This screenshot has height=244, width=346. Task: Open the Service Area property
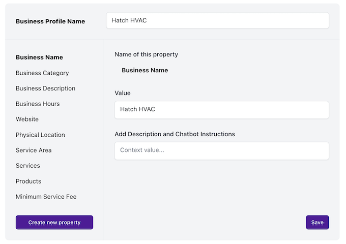(34, 150)
